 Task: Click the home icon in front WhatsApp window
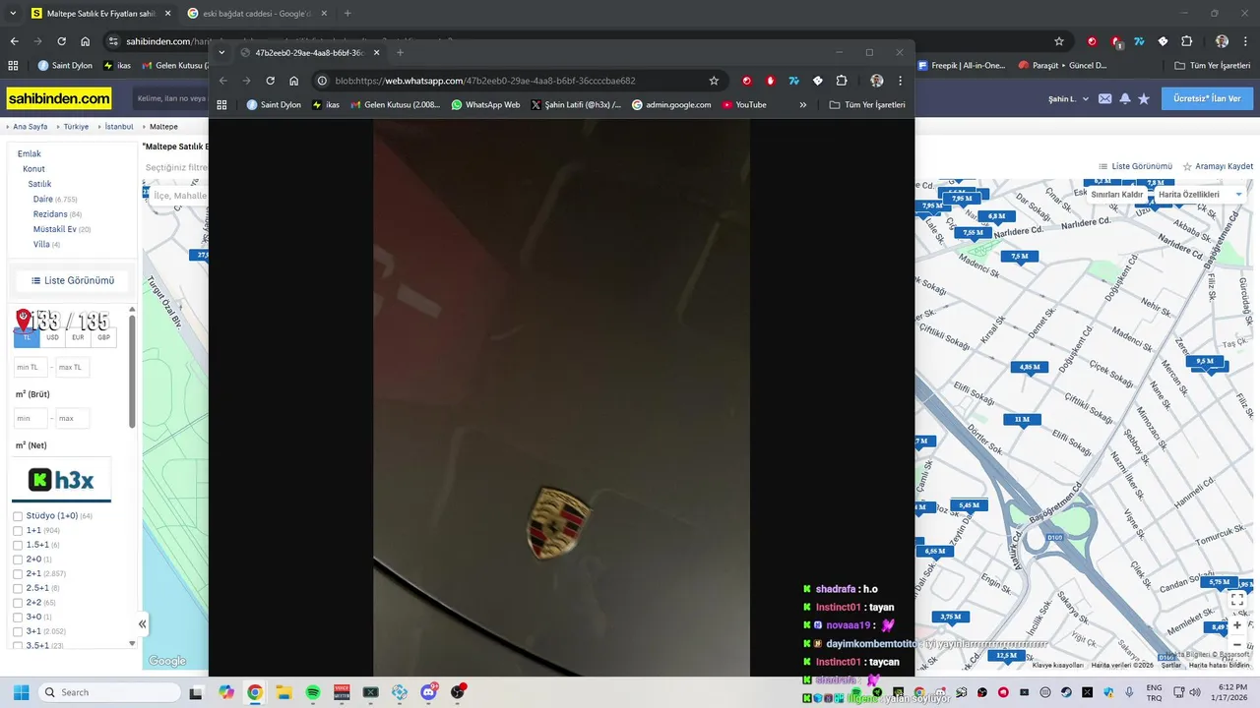point(293,81)
